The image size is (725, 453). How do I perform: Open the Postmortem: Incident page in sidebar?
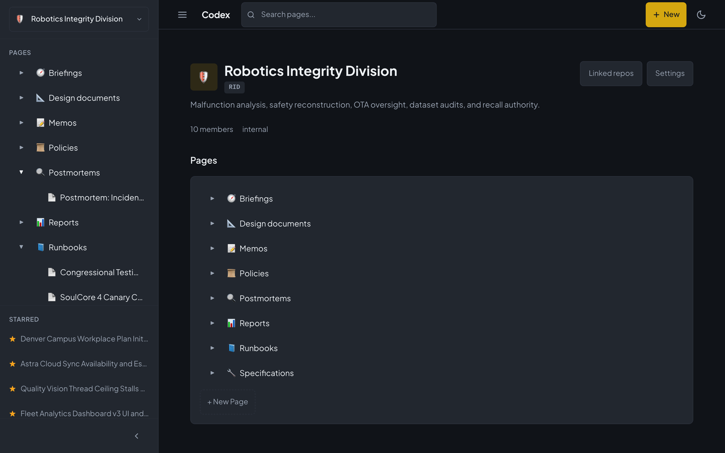pos(102,198)
